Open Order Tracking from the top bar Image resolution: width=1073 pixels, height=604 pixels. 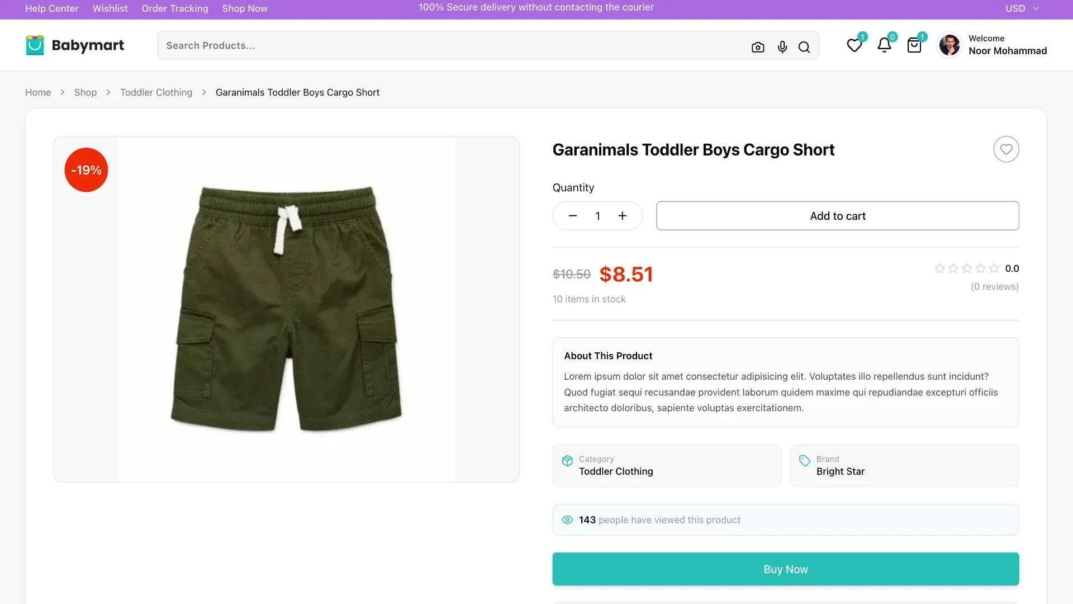point(174,8)
